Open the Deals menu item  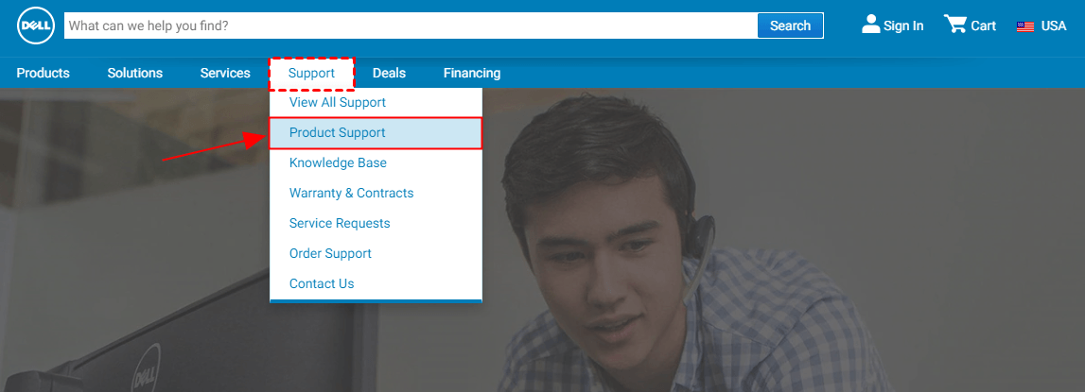(389, 73)
